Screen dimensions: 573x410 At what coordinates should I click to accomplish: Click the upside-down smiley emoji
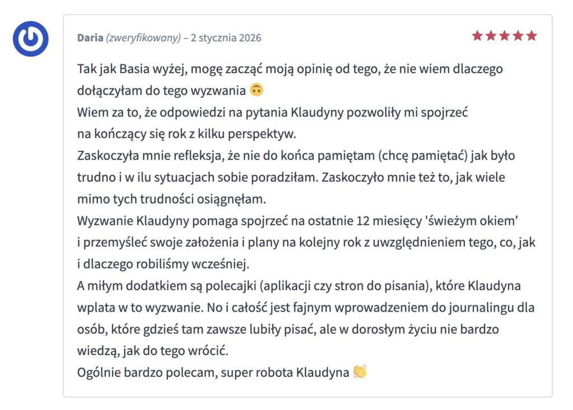[x=257, y=90]
